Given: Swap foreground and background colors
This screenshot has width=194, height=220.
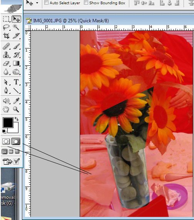Looking at the screenshot, I should click(17, 119).
